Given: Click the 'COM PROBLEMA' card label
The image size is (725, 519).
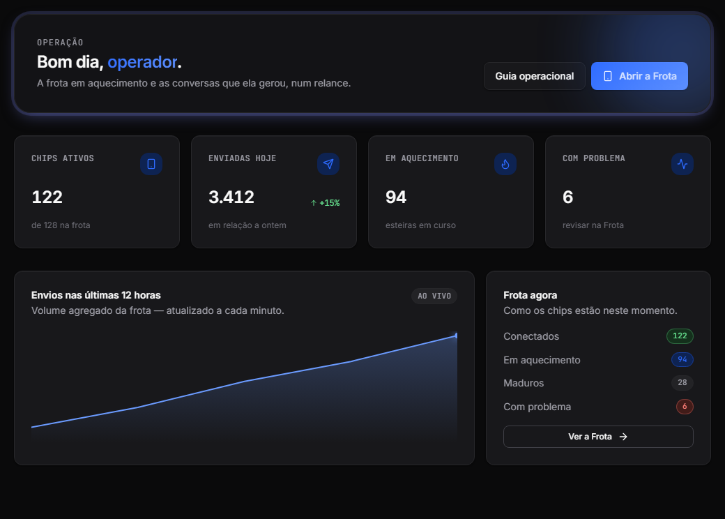Looking at the screenshot, I should [x=594, y=158].
